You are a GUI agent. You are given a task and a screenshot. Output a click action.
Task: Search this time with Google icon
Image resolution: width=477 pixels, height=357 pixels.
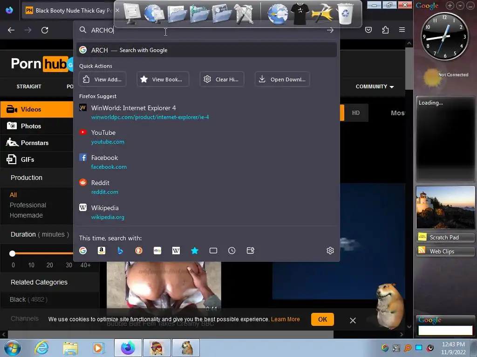pos(83,251)
